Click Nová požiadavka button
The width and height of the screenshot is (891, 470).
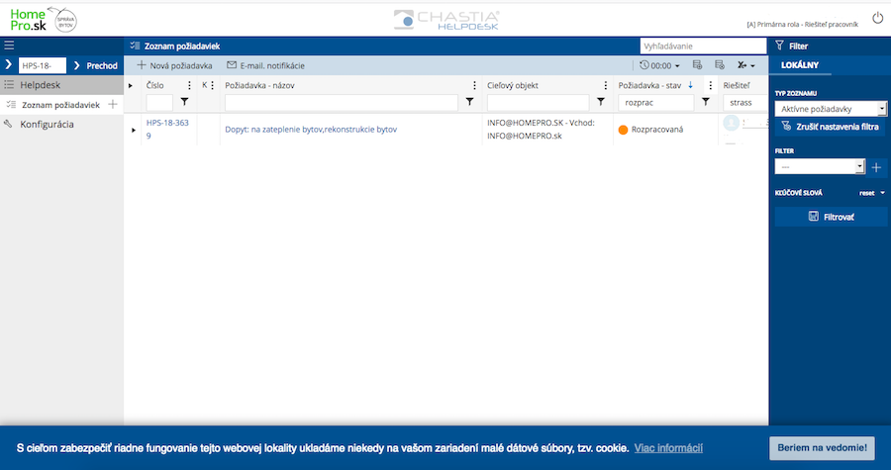(x=174, y=65)
